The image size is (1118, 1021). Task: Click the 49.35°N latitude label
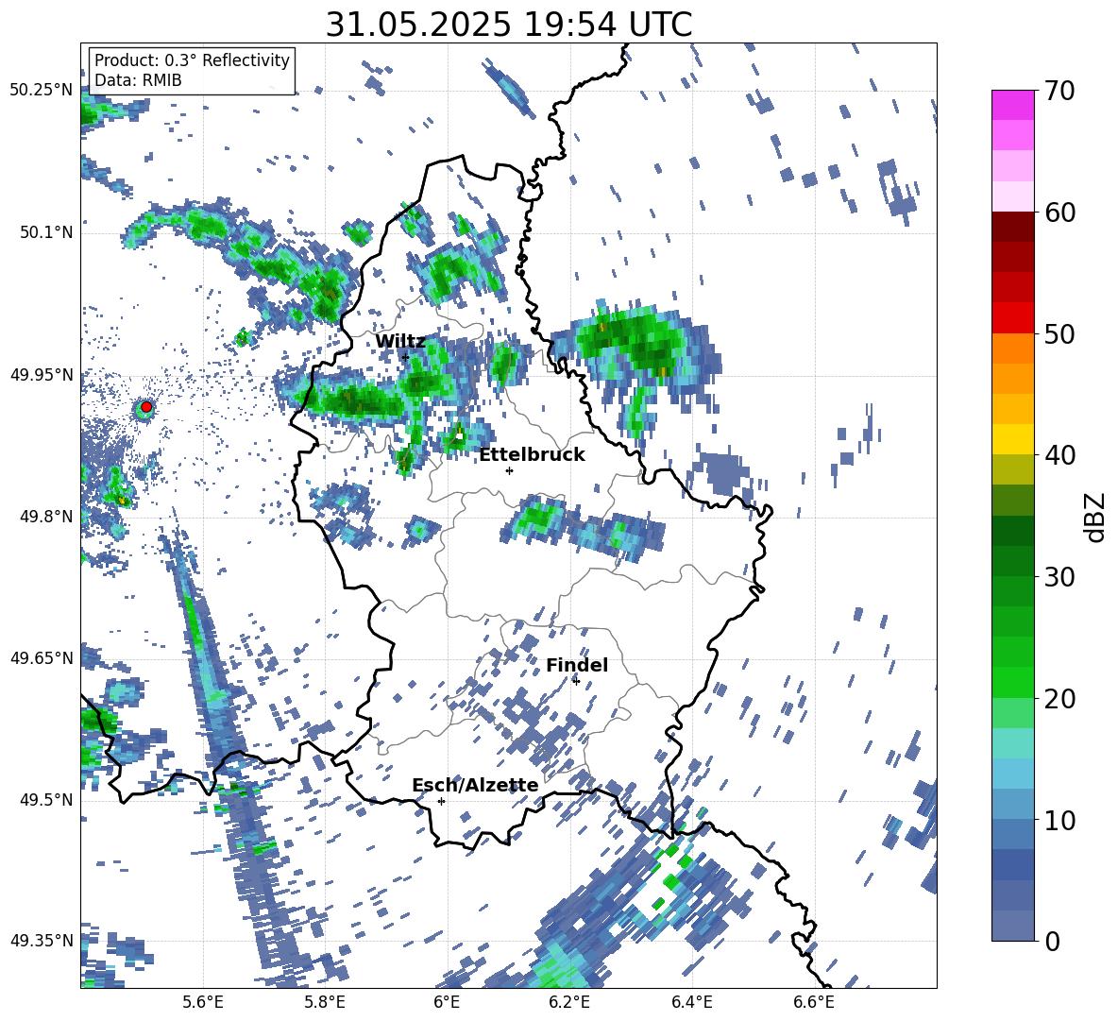42,941
